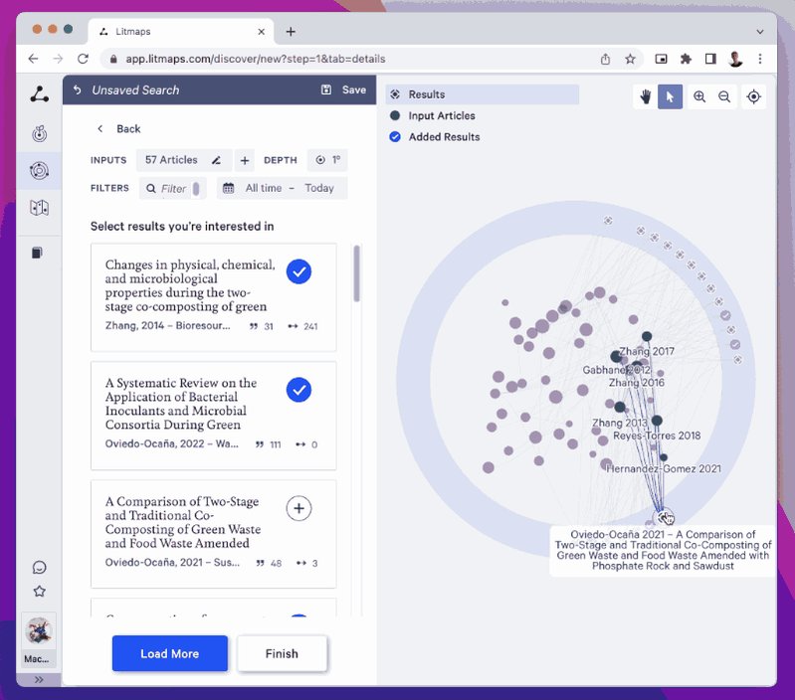Select the hand pan tool
The image size is (795, 700).
tap(645, 96)
